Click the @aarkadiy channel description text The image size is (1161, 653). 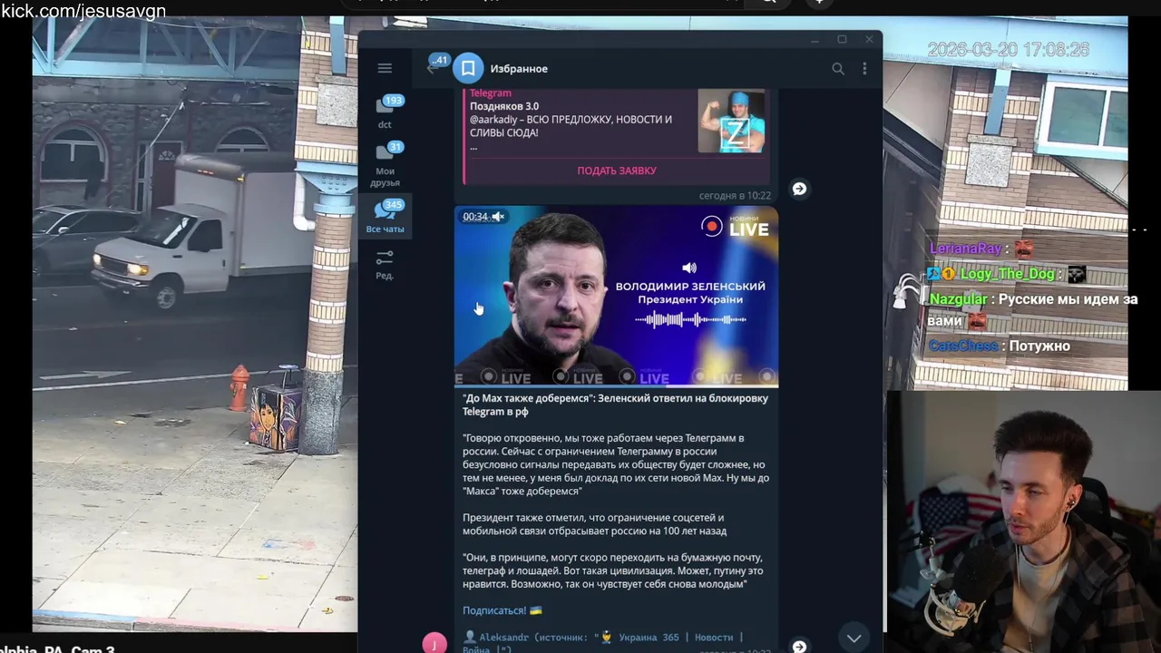click(571, 126)
